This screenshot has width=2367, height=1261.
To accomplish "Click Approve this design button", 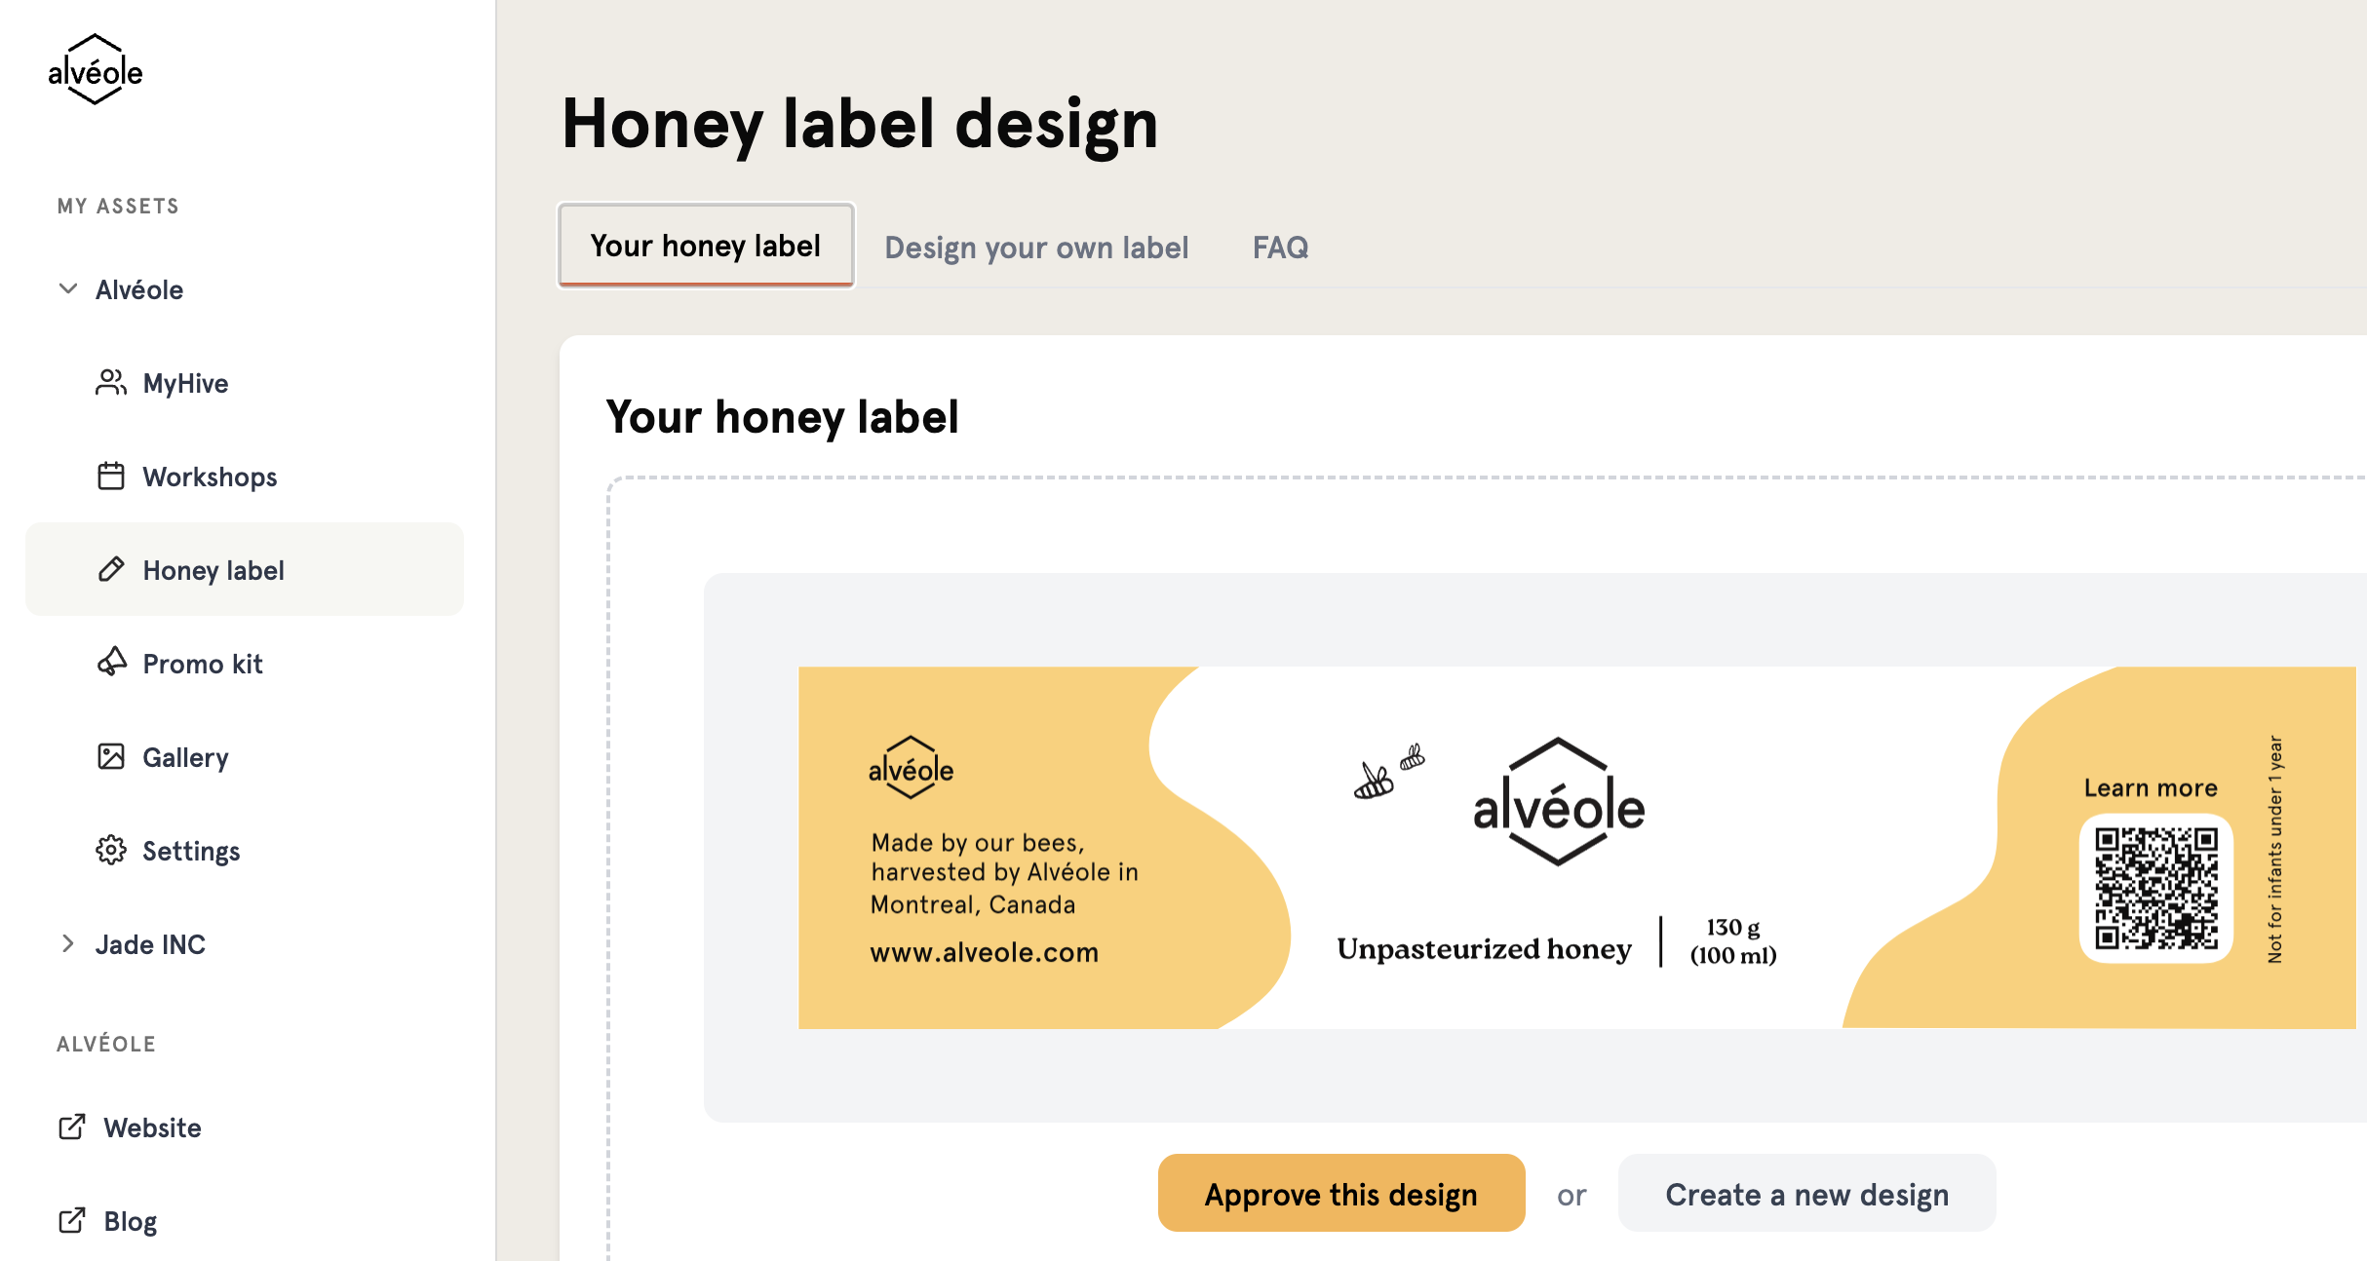I will tap(1341, 1194).
